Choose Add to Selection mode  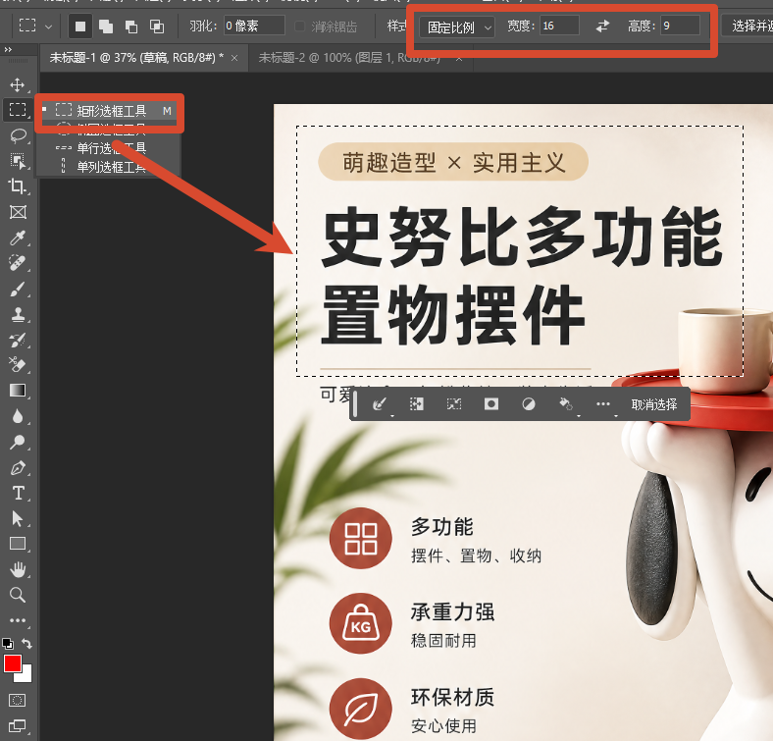106,26
